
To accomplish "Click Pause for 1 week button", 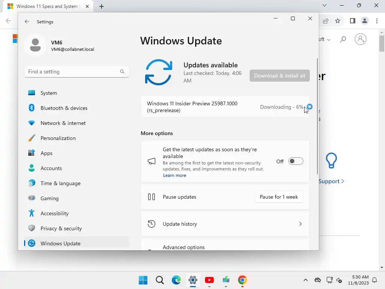I will [279, 197].
